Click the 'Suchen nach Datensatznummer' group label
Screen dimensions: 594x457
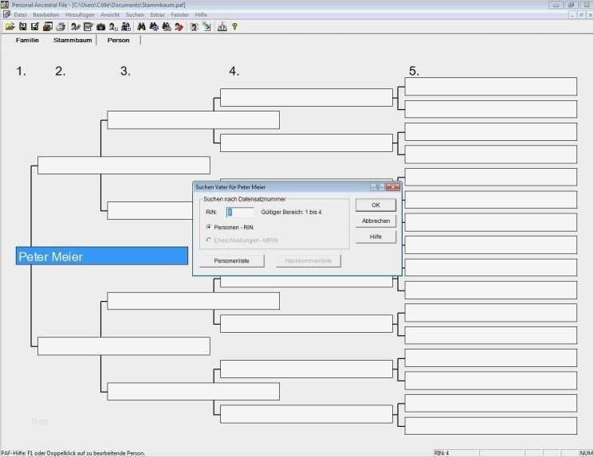pyautogui.click(x=245, y=199)
